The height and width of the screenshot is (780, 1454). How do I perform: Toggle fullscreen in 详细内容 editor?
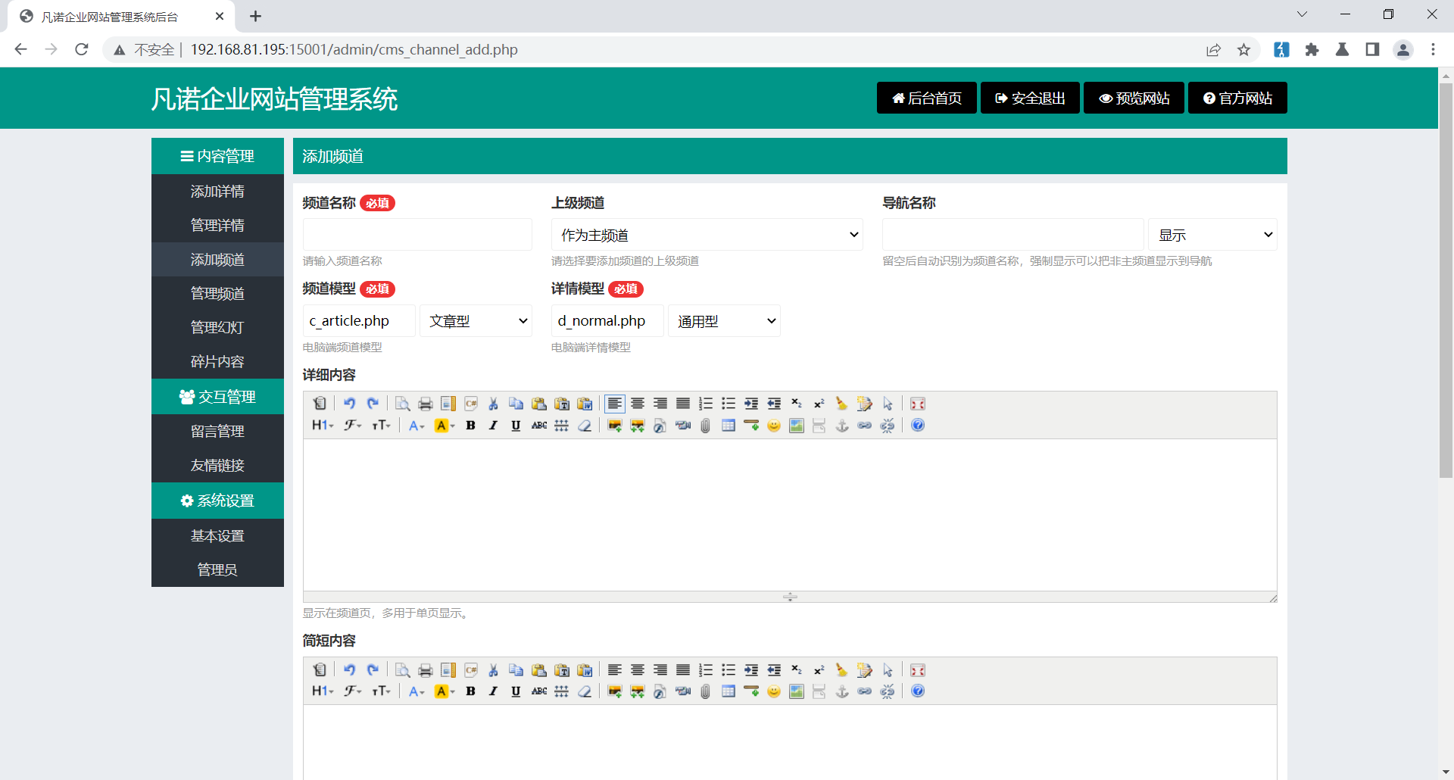(x=918, y=404)
